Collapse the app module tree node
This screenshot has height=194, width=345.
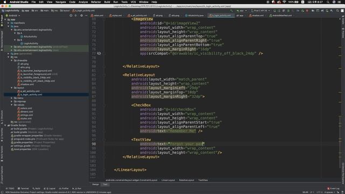click(5, 19)
